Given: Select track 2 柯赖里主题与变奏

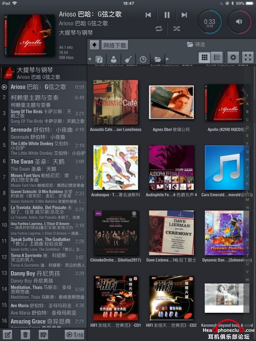Looking at the screenshot, I should pyautogui.click(x=43, y=101).
